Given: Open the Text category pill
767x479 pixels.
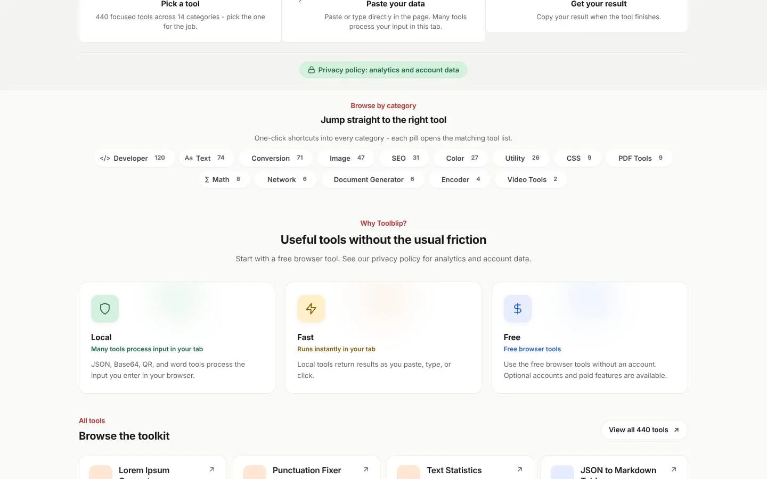Looking at the screenshot, I should [x=207, y=158].
